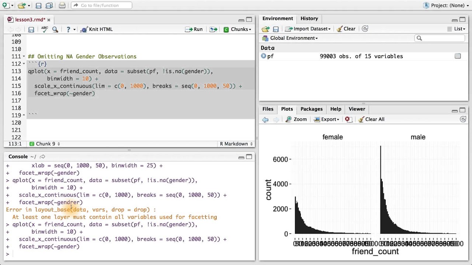Save current document from main toolbar

[x=38, y=5]
